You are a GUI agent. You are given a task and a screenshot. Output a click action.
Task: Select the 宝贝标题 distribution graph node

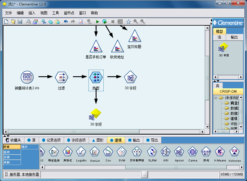135,36
